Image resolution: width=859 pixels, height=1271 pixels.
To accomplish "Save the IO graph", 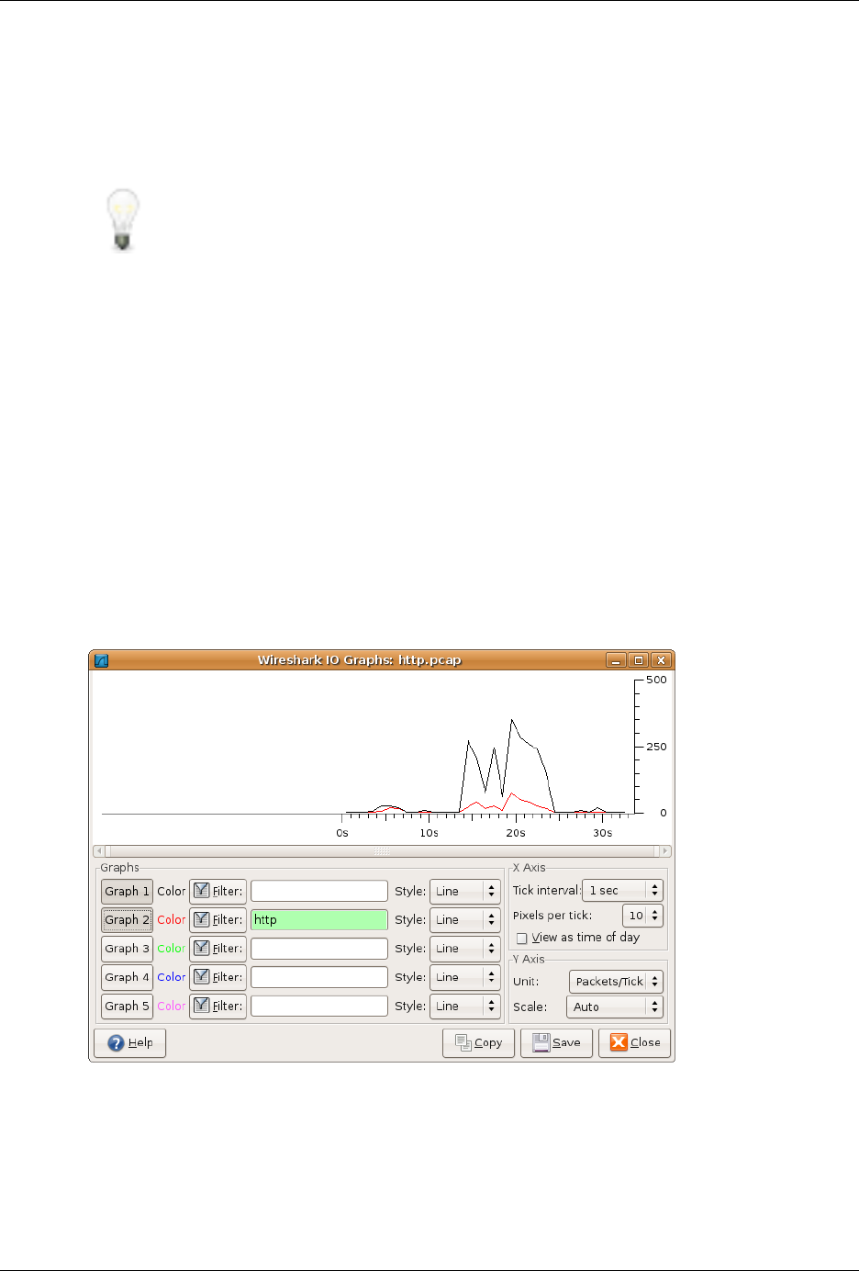I will [556, 1042].
